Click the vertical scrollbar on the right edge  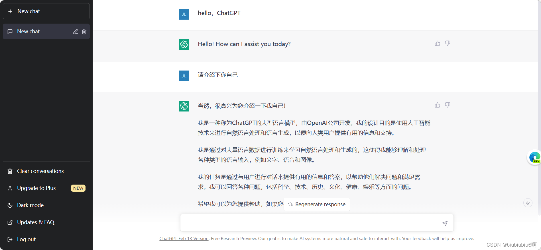(x=539, y=108)
